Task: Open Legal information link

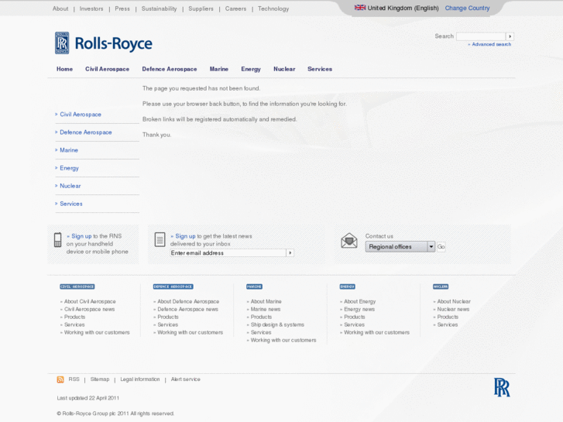Action: point(140,379)
